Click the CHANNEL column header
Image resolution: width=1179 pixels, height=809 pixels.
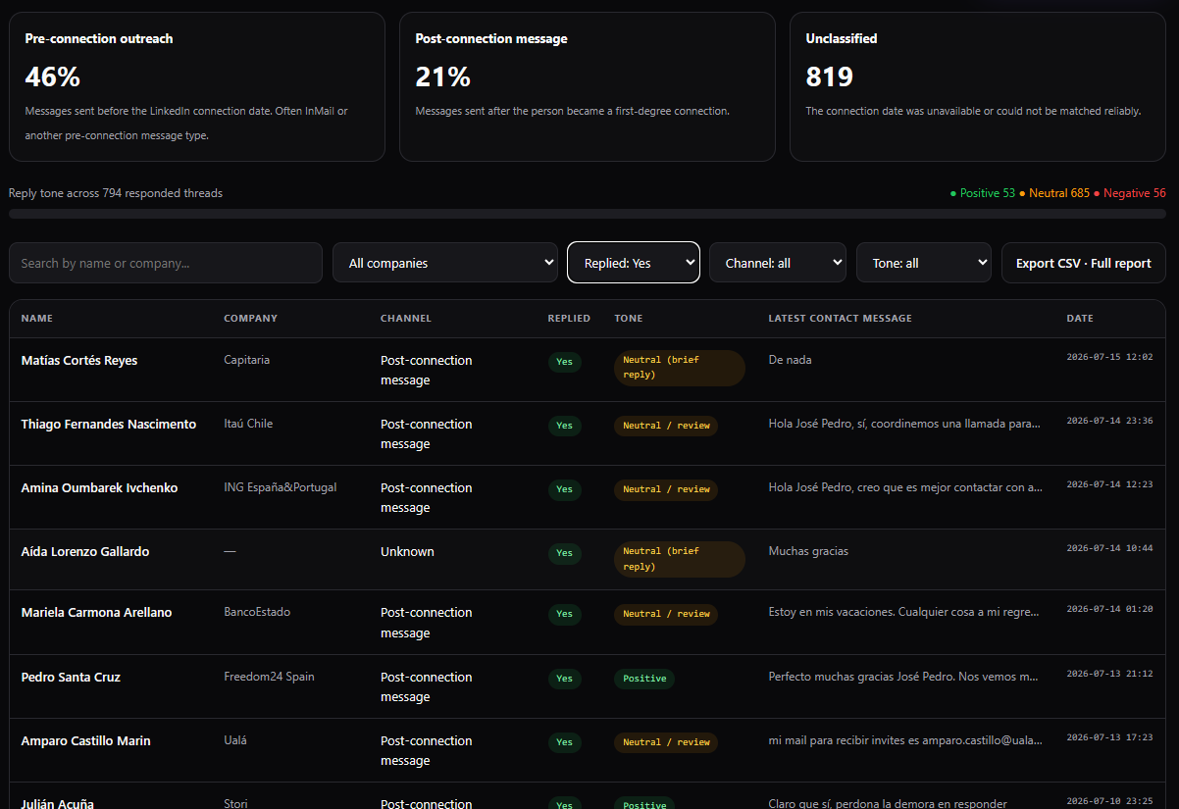406,319
